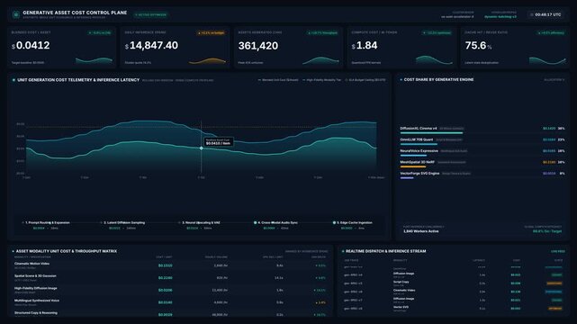Sort the matrix by Cost / Unit column
This screenshot has height=324, width=577.
tap(164, 257)
